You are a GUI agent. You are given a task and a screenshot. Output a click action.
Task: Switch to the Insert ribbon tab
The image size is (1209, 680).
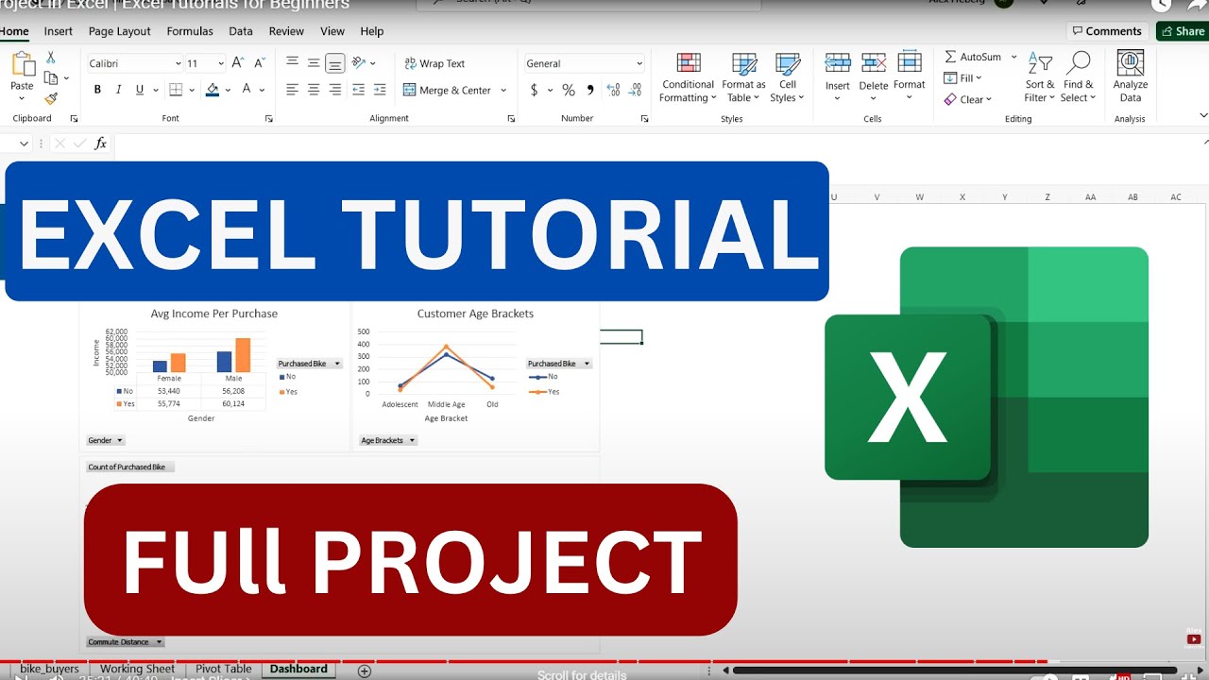click(x=59, y=31)
